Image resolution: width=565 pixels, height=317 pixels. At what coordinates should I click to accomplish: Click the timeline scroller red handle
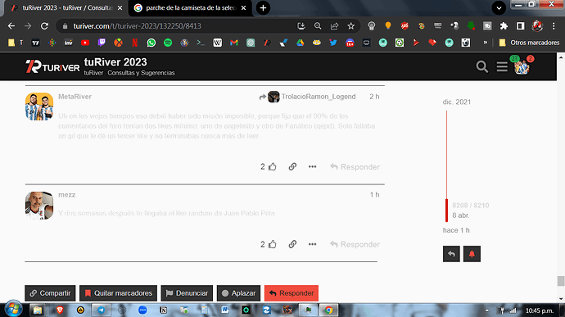click(446, 211)
